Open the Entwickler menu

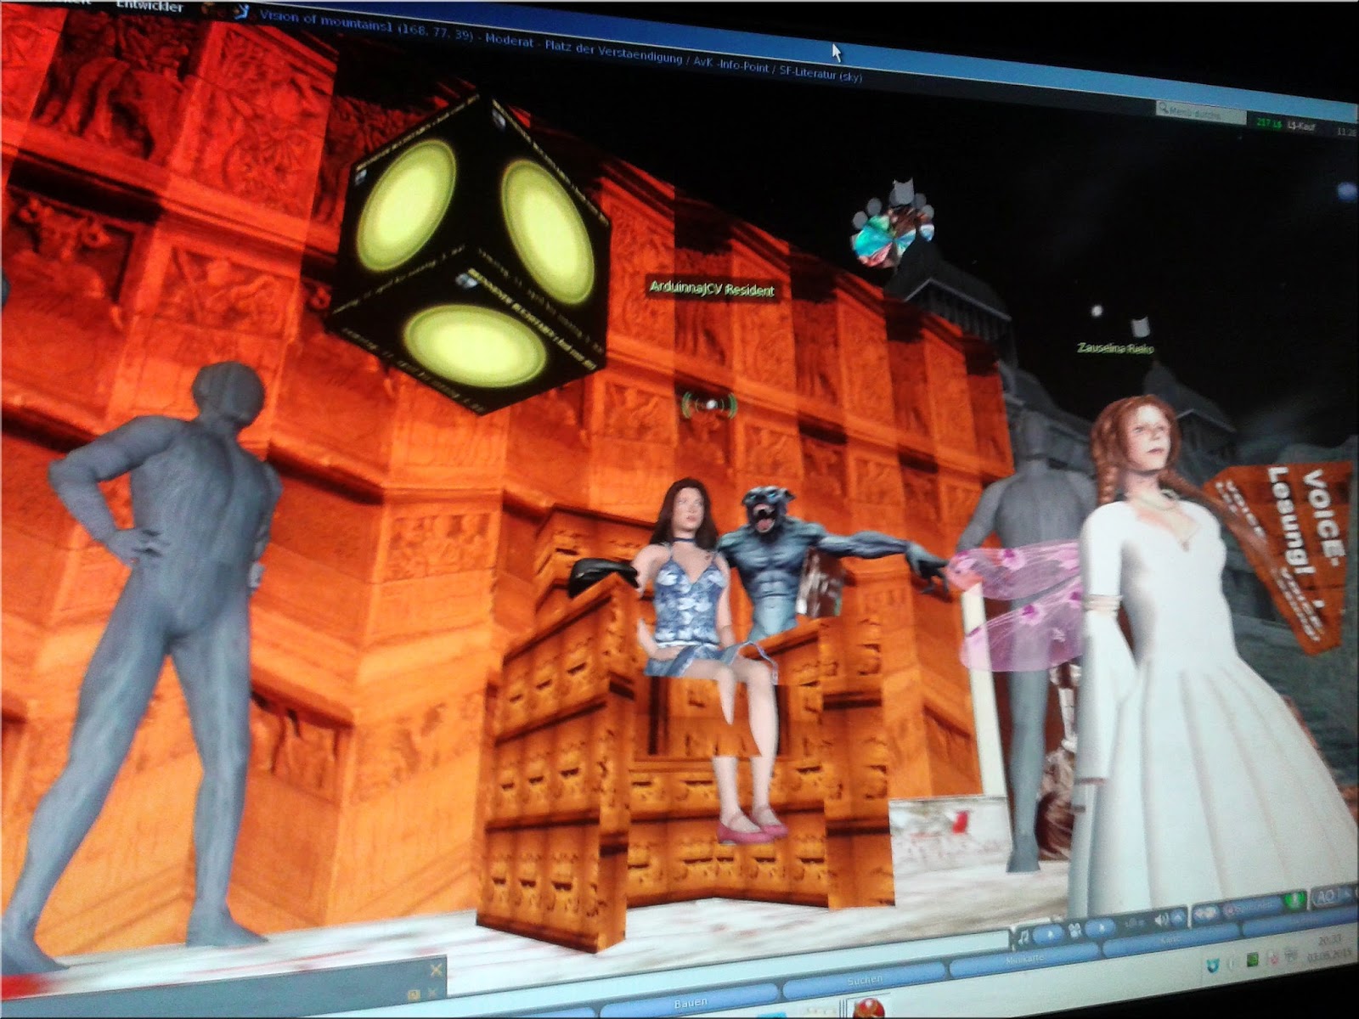point(149,5)
